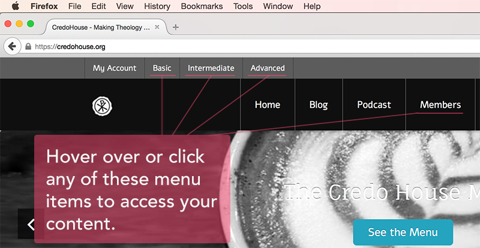Open the Window menu
The image size is (480, 248).
(x=278, y=6)
